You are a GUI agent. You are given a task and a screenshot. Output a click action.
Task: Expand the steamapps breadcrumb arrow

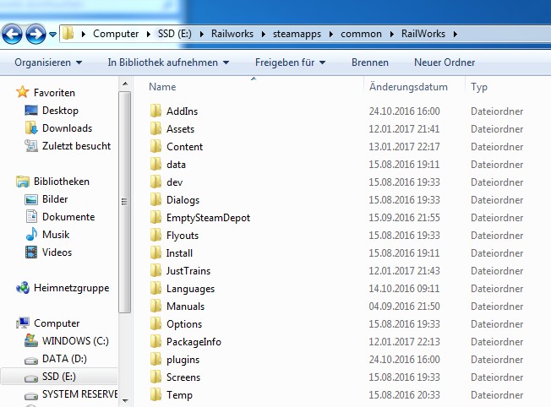pos(331,34)
